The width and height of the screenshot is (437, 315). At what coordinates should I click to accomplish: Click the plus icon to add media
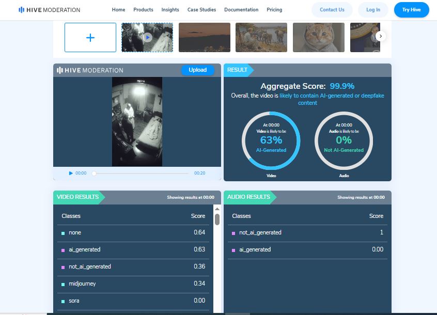(x=90, y=38)
